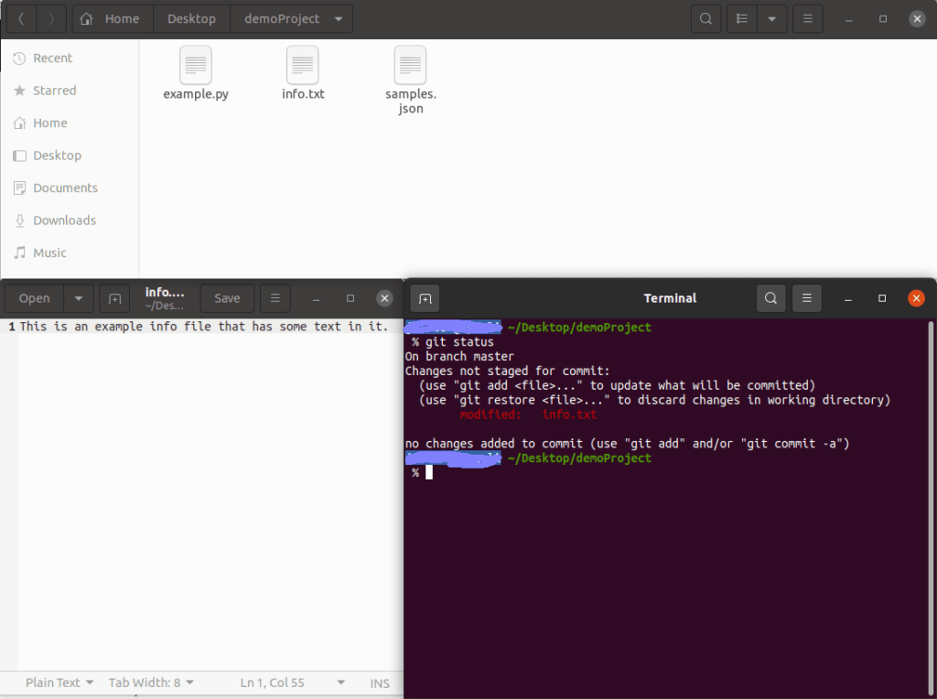Toggle INS insert mode indicator
Image resolution: width=937 pixels, height=699 pixels.
(380, 683)
